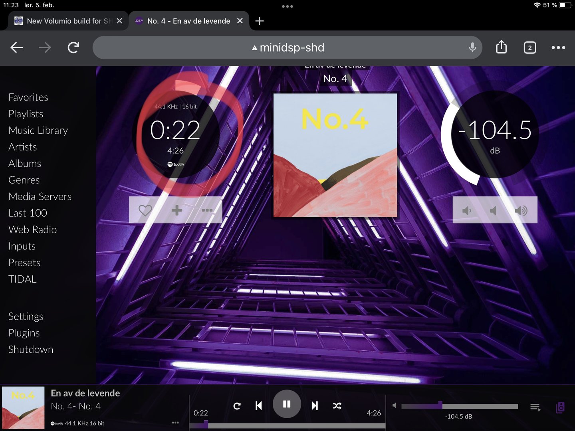Raise volume with the volume up icon
575x431 pixels.
pos(521,210)
